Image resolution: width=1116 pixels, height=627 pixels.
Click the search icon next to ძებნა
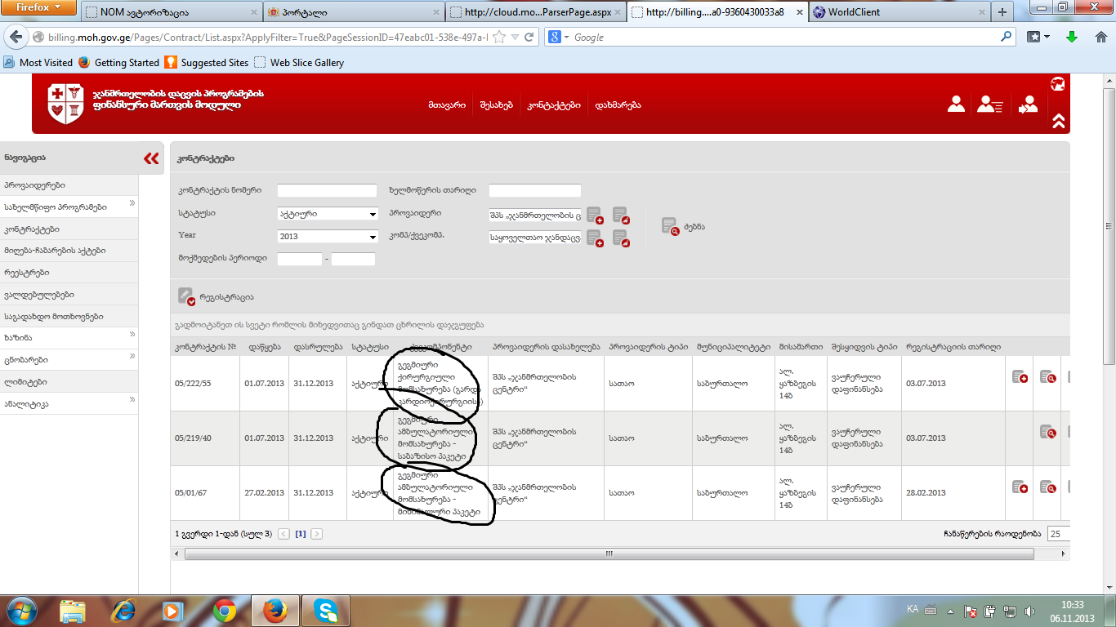pos(670,226)
